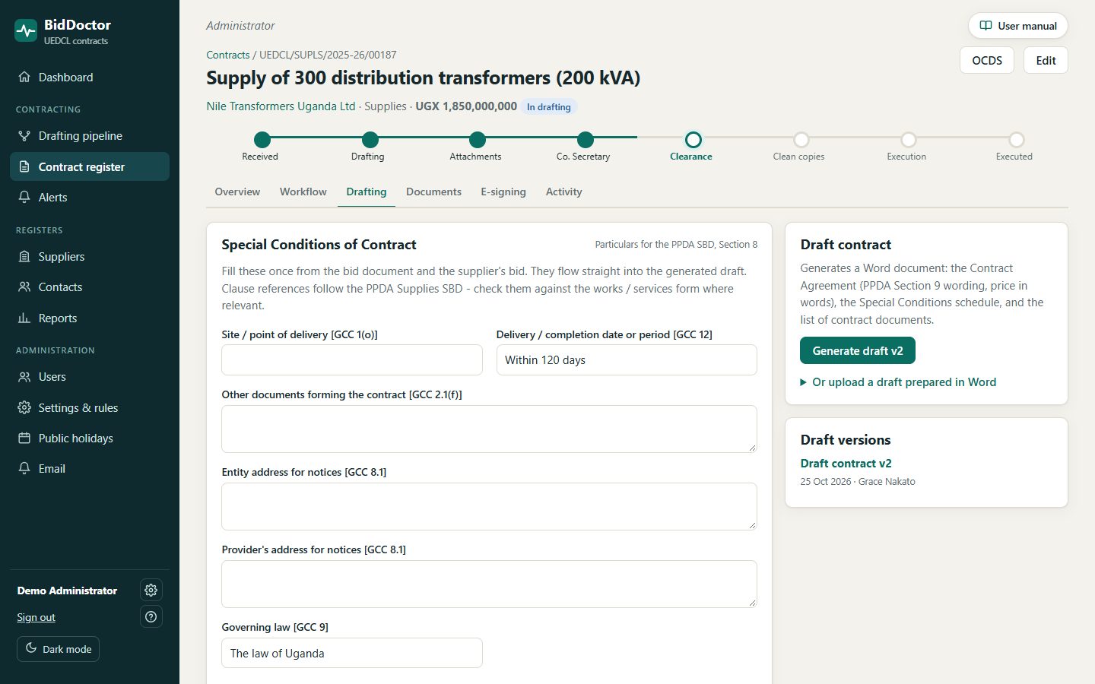Screen dimensions: 1095x684
Task: Click the Co. Secretary step marker
Action: pyautogui.click(x=586, y=140)
